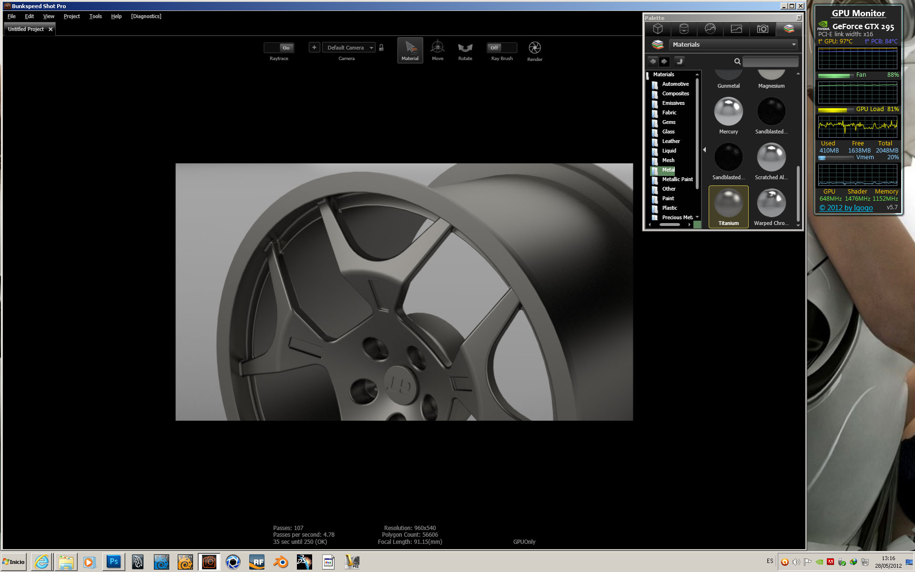The width and height of the screenshot is (915, 572).
Task: Open 3ds Max from the taskbar
Action: click(x=305, y=562)
